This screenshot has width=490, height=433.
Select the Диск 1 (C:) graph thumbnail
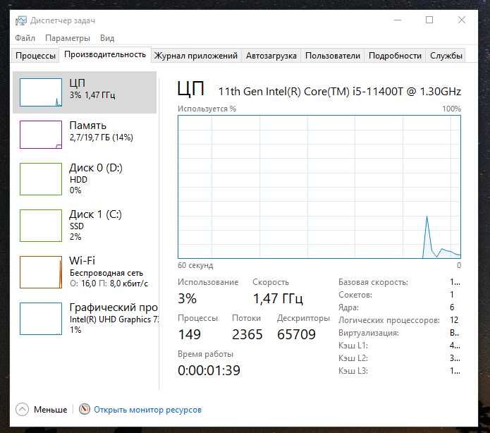pyautogui.click(x=41, y=226)
